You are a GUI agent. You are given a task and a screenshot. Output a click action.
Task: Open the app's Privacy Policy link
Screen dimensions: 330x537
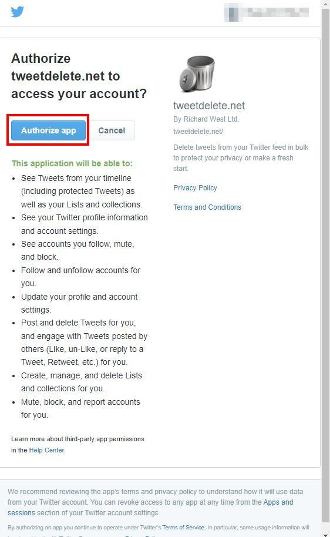pos(195,187)
